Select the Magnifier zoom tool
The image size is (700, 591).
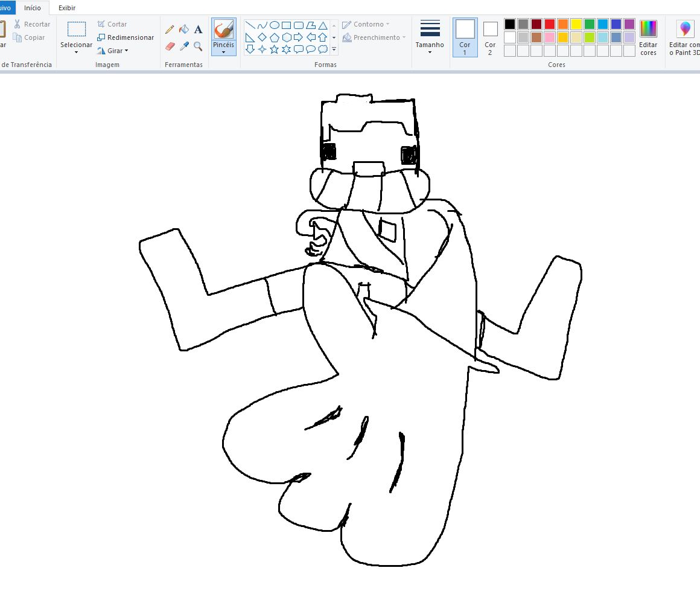198,46
